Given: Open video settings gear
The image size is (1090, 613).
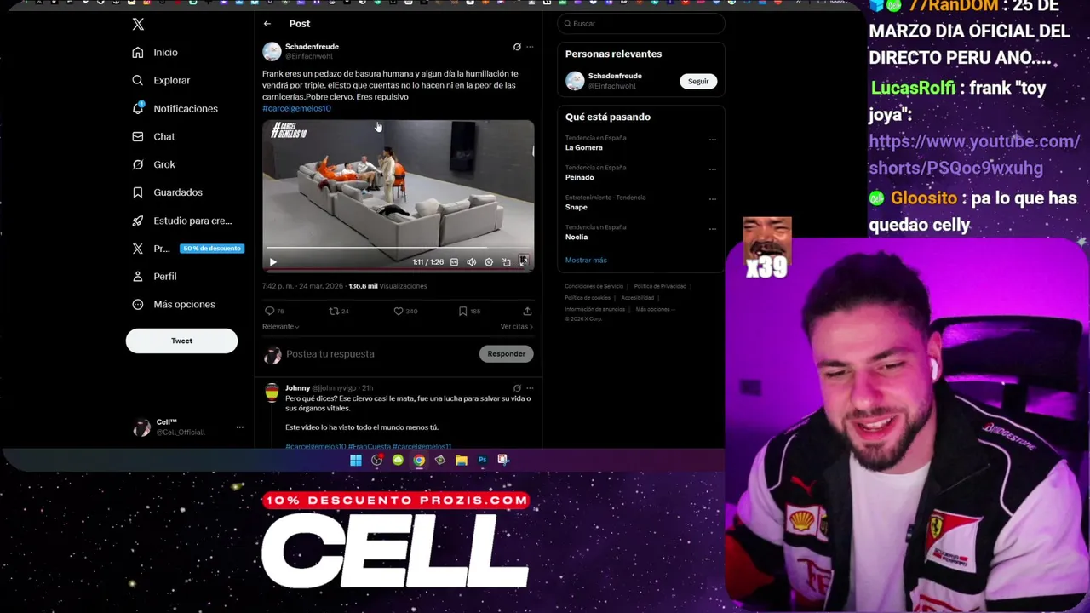Looking at the screenshot, I should coord(489,262).
